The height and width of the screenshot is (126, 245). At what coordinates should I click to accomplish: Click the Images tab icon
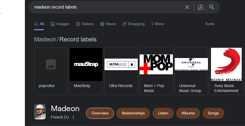point(53,24)
